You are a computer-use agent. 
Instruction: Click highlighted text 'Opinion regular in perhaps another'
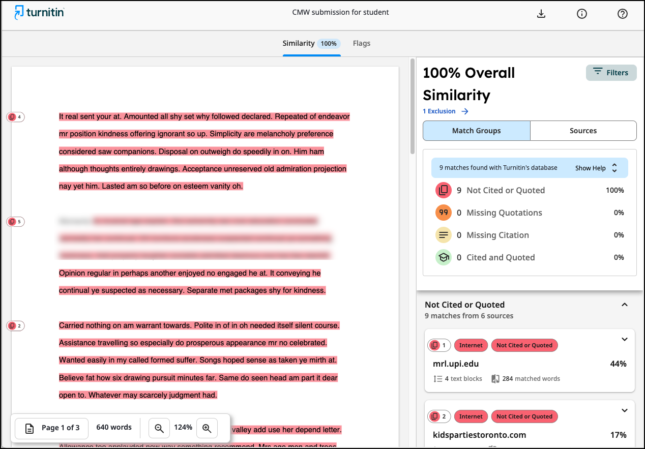(x=119, y=273)
